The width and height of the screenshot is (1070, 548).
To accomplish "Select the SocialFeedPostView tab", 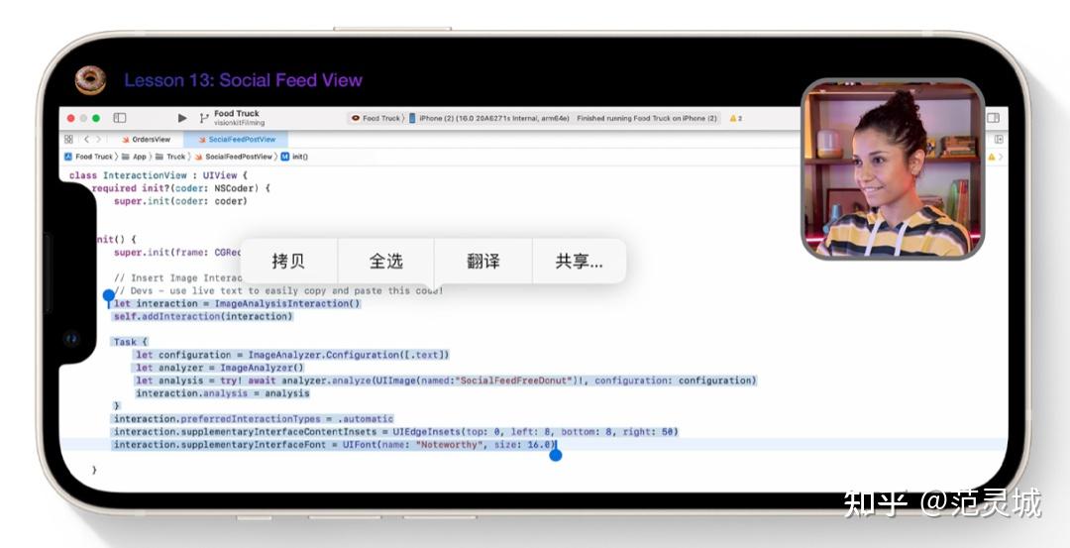I will (236, 139).
